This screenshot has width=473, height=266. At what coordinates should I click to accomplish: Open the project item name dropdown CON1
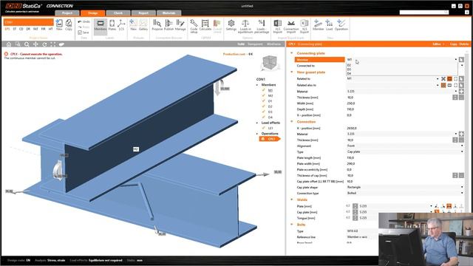click(29, 22)
